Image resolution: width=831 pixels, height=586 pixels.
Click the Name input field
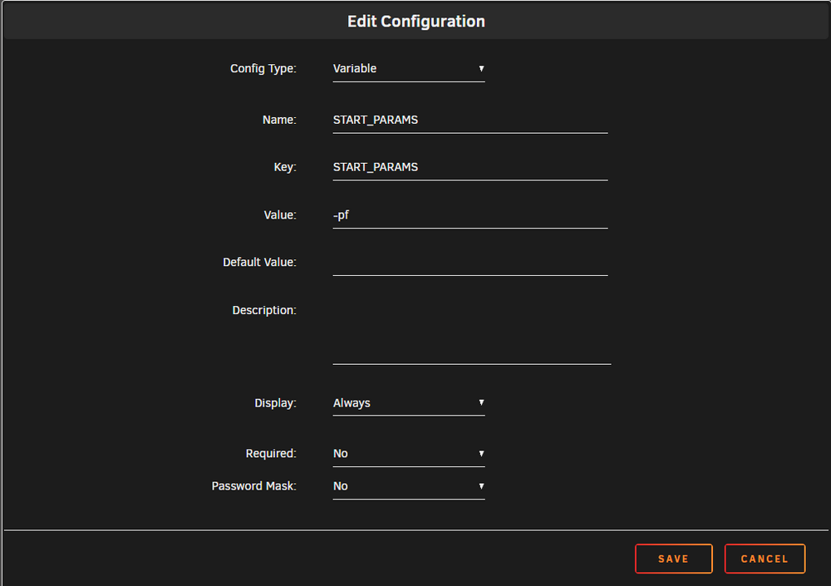(470, 121)
